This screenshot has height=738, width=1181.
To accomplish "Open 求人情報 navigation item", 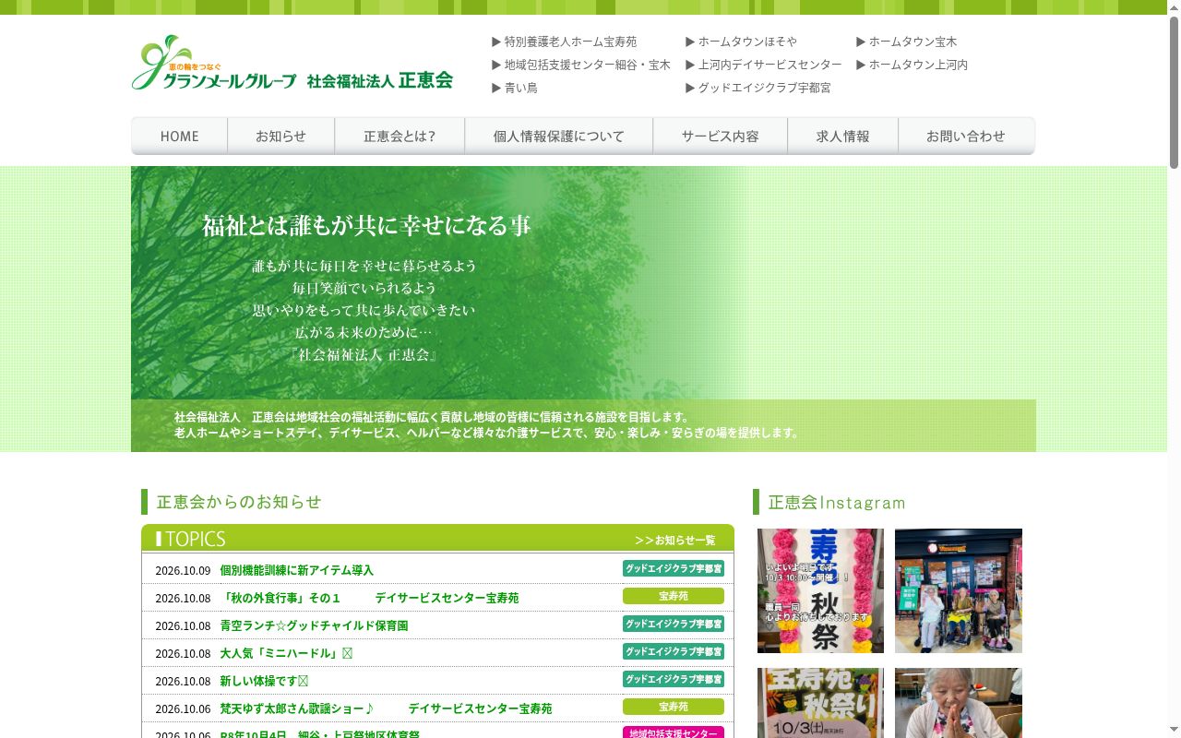I will point(842,136).
